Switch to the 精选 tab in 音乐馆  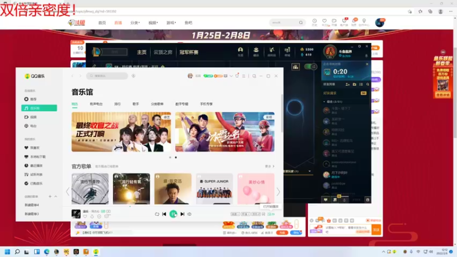(75, 104)
